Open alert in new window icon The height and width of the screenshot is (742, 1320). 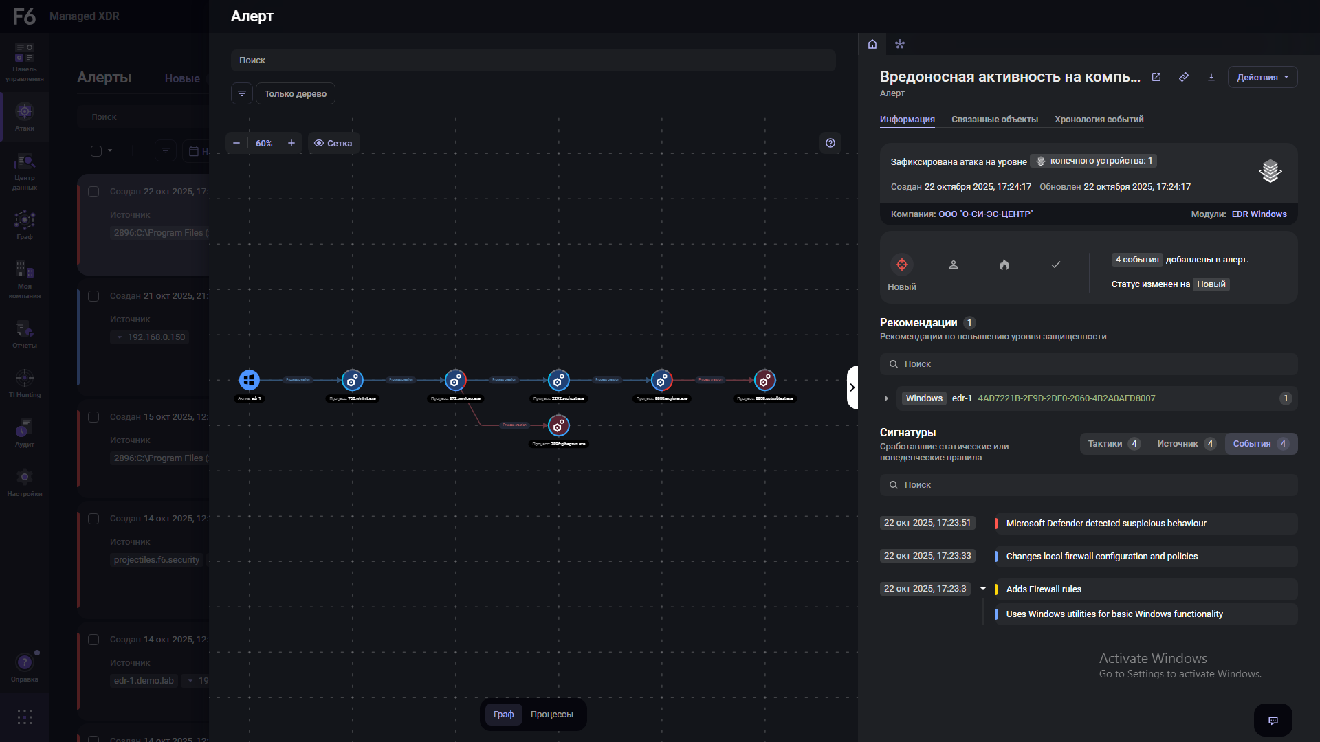coord(1156,77)
